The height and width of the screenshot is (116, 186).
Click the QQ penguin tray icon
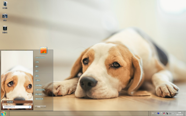[164, 114]
